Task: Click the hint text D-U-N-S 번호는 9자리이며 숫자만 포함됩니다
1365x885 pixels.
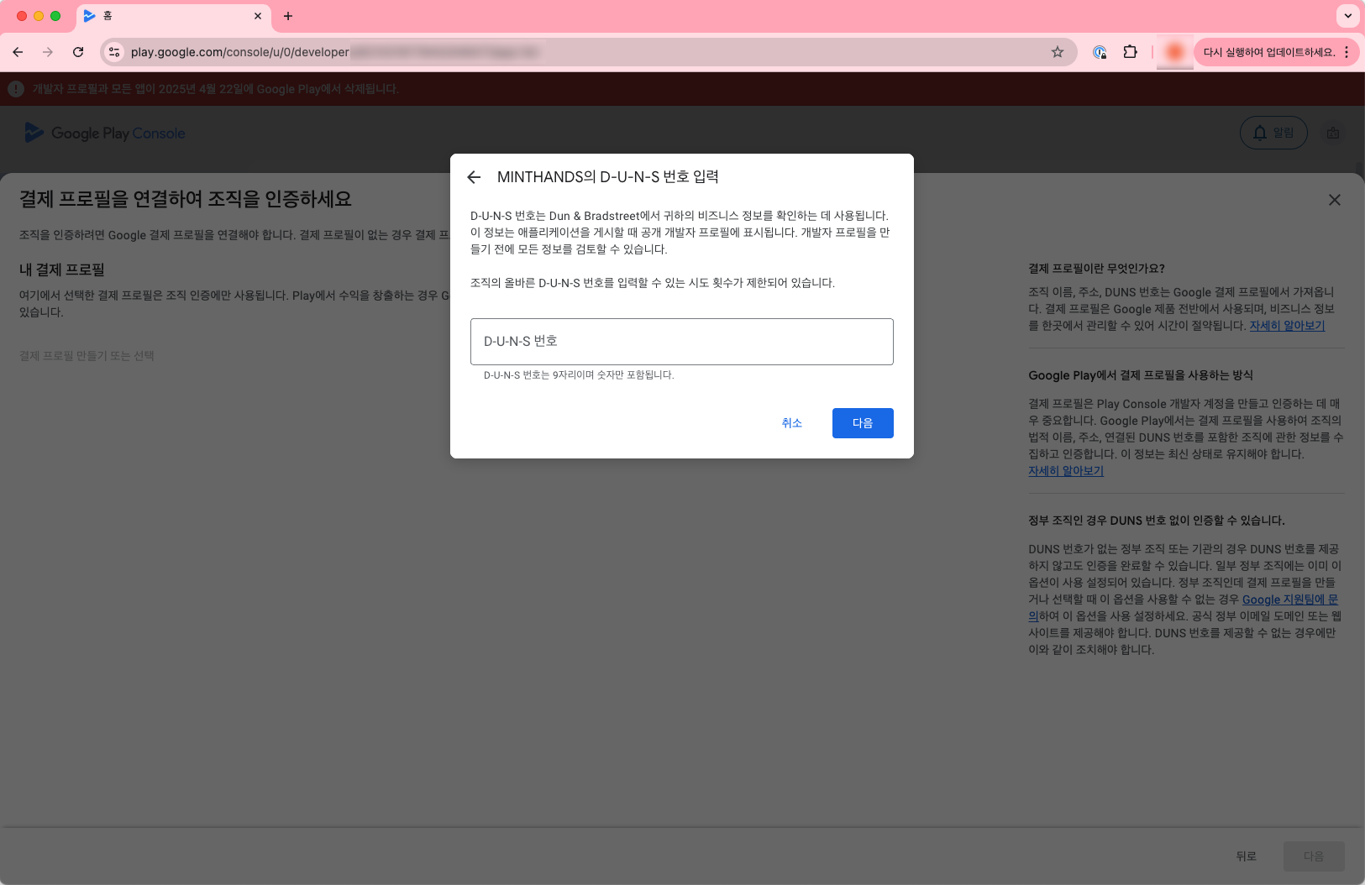Action: click(579, 375)
